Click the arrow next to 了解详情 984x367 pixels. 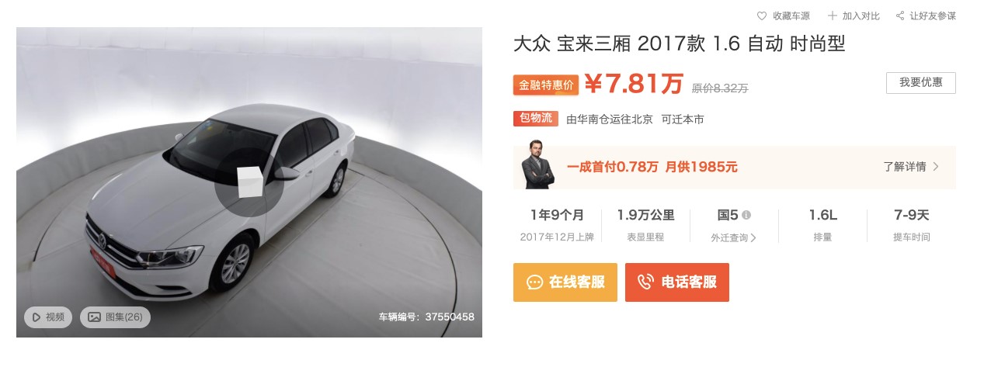pos(936,166)
